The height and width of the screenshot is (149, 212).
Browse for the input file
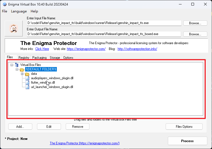tap(195, 23)
